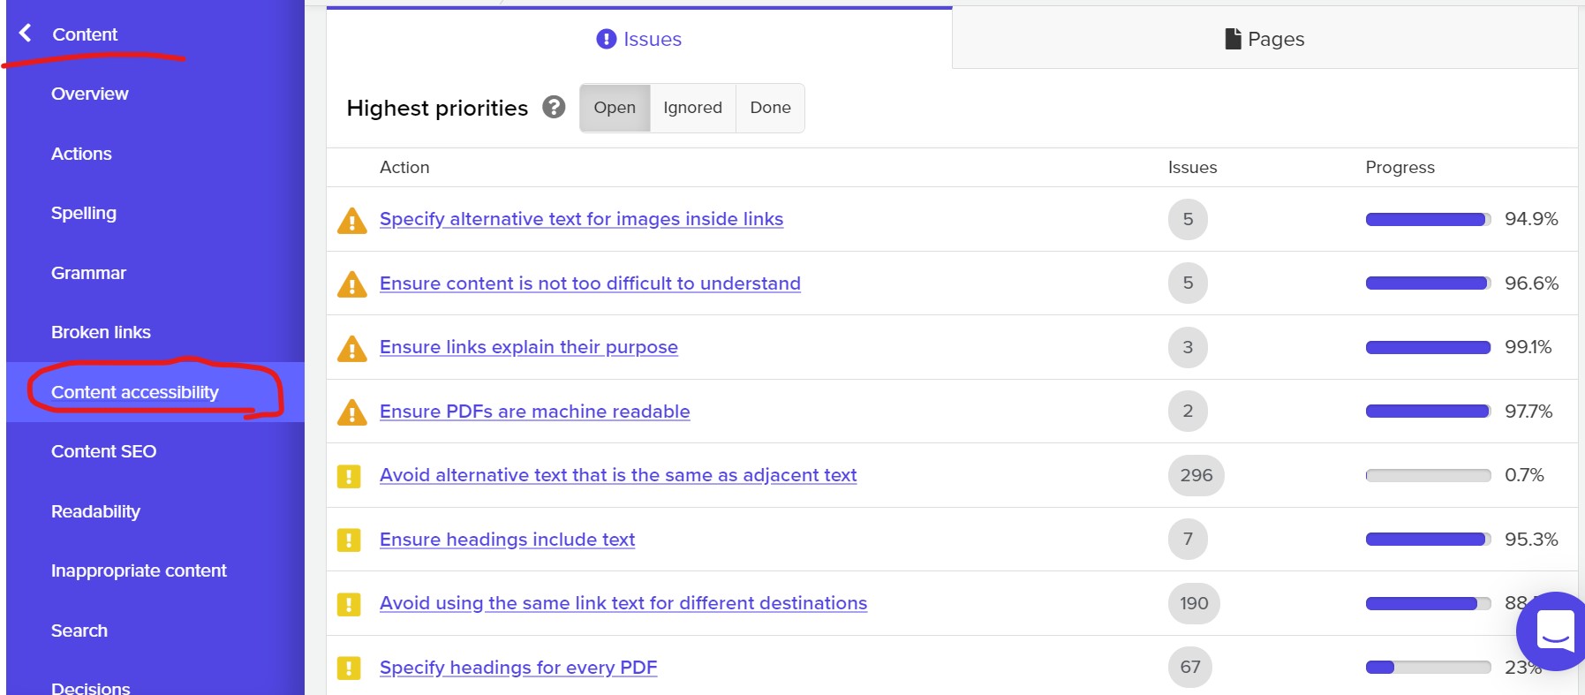Click the yellow alert icon beside Ensure headings include text

click(x=349, y=540)
